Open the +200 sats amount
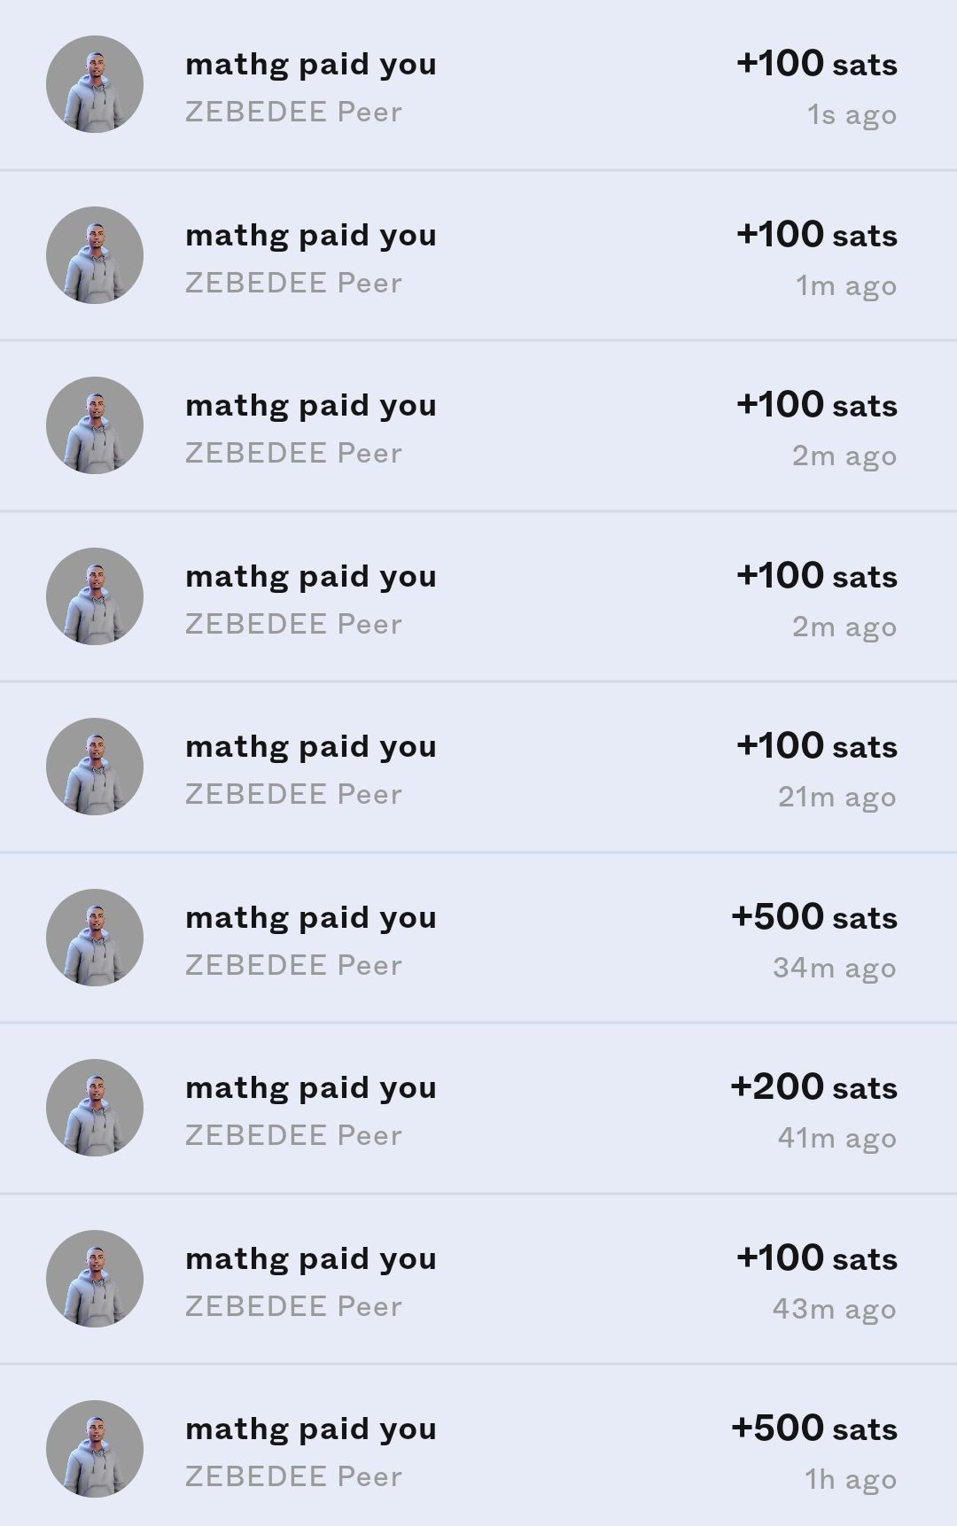This screenshot has height=1526, width=957. [813, 1086]
